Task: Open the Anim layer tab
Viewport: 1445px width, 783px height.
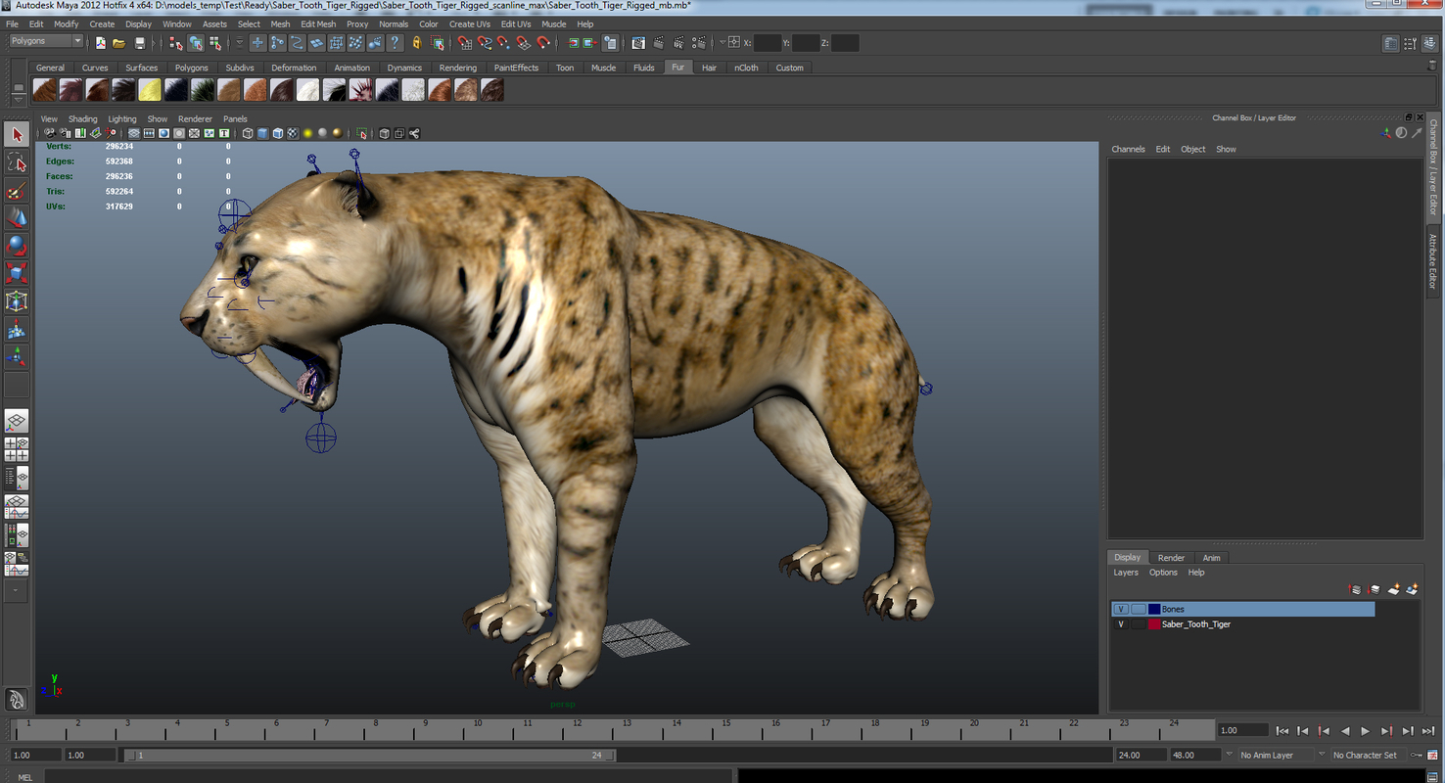Action: [x=1211, y=558]
